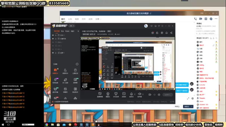Add a new scene with the plus button
The image size is (226, 127).
pyautogui.click(x=78, y=31)
